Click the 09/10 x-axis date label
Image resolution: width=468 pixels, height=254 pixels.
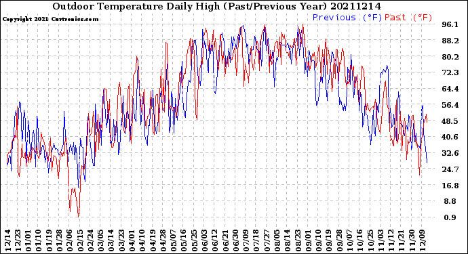pyautogui.click(x=317, y=240)
